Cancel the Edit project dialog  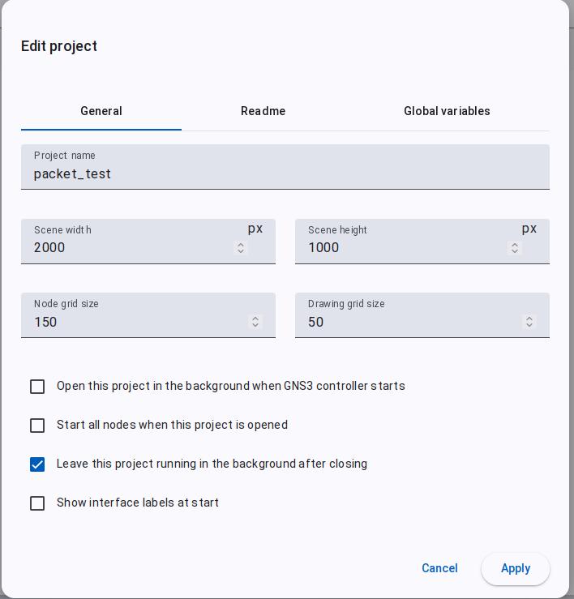click(x=439, y=568)
